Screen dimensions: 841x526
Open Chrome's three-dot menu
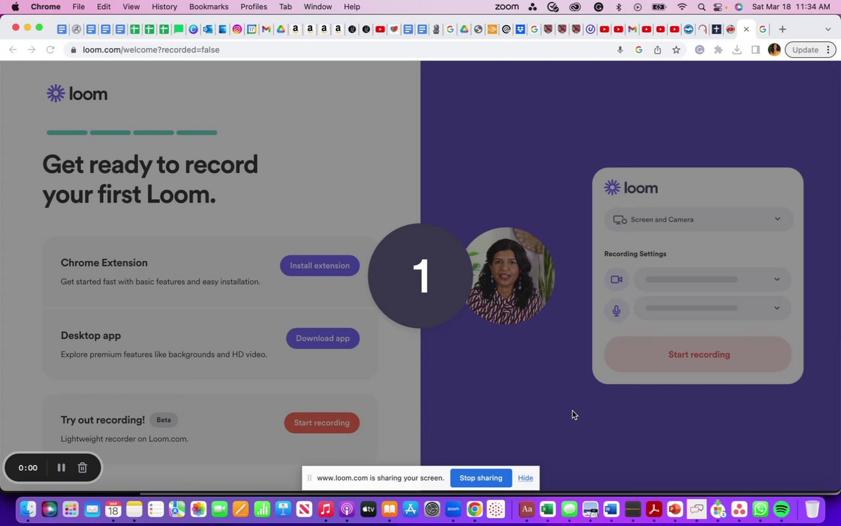click(x=829, y=50)
